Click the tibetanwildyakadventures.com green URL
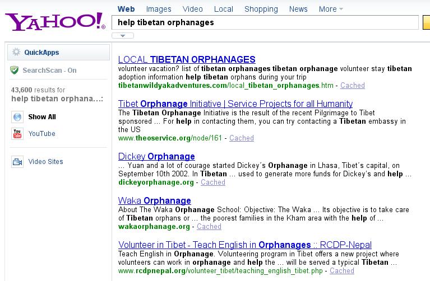Screen dimensions: 430x281 pyautogui.click(x=226, y=86)
